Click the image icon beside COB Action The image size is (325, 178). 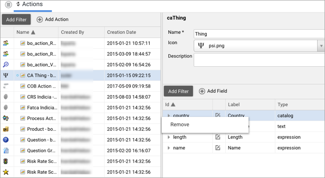(x=23, y=86)
